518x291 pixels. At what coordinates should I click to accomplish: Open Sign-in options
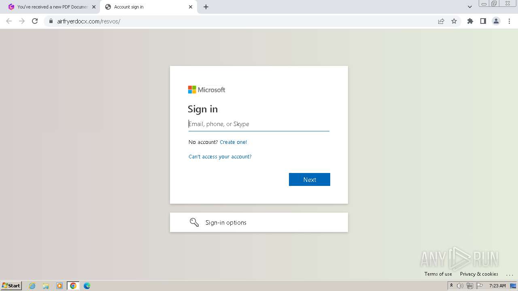pos(259,222)
